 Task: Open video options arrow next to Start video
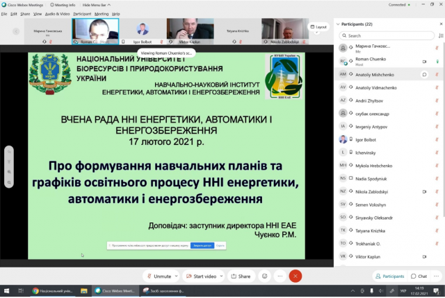point(221,277)
